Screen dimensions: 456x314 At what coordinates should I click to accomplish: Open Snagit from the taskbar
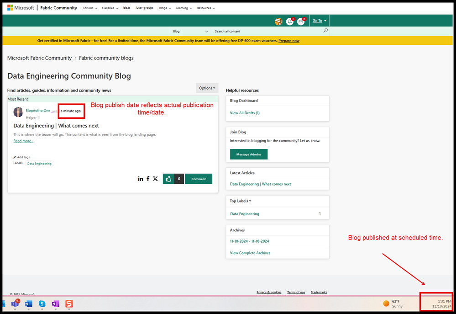pos(69,304)
